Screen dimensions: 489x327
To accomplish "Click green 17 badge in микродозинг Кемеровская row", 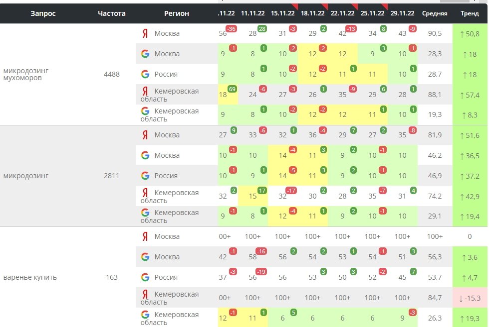I will [262, 191].
